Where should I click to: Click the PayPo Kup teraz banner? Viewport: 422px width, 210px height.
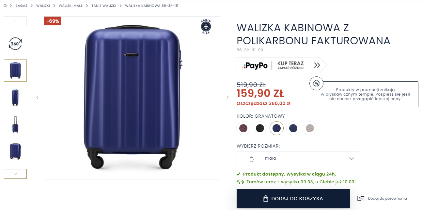(x=282, y=65)
